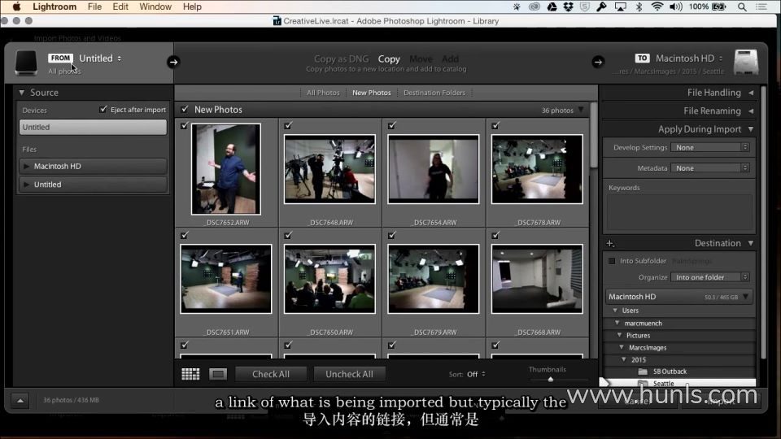781x439 pixels.
Task: Open the AirPlay display menu icon
Action: pos(620,7)
